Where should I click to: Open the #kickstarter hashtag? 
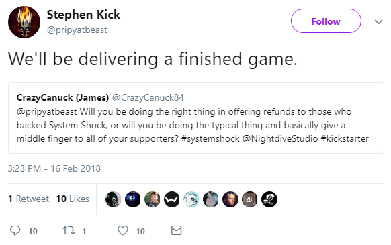(x=345, y=138)
